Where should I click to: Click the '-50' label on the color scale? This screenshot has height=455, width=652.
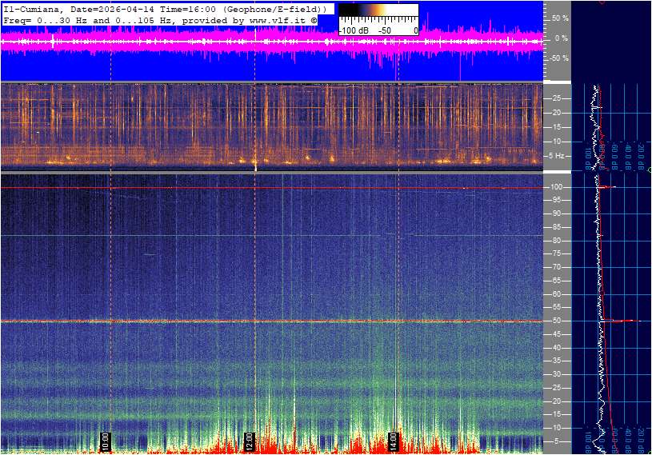(x=384, y=30)
